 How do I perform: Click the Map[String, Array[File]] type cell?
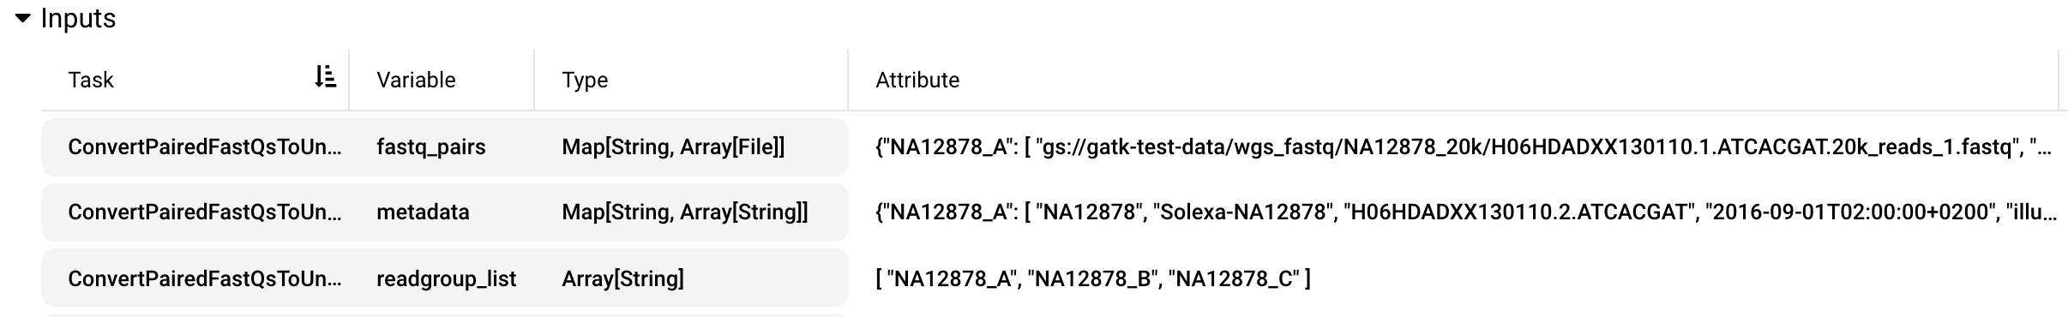tap(673, 147)
